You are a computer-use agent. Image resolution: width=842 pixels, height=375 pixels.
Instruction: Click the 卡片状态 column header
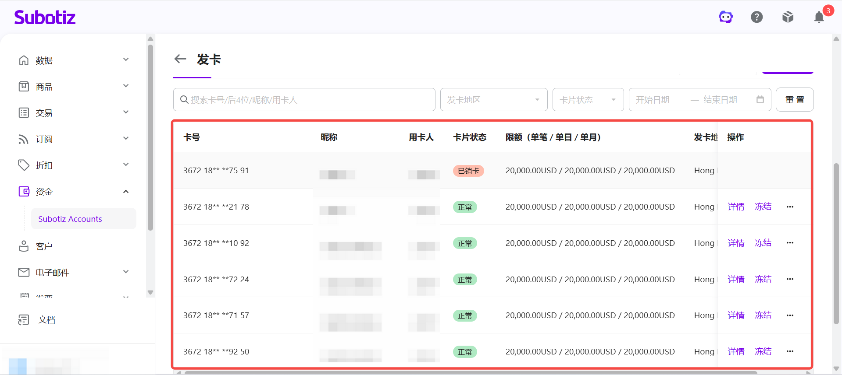[x=470, y=137]
